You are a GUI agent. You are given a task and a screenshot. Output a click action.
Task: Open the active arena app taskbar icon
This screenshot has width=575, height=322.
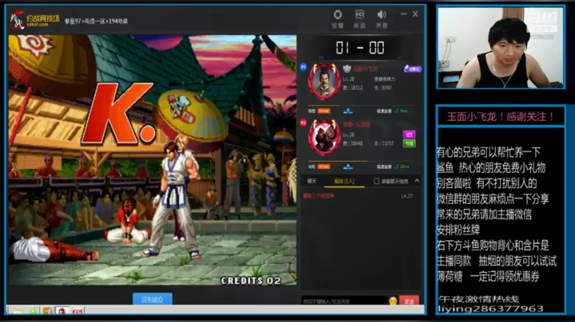(x=62, y=311)
